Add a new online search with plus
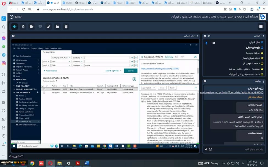 (37, 92)
